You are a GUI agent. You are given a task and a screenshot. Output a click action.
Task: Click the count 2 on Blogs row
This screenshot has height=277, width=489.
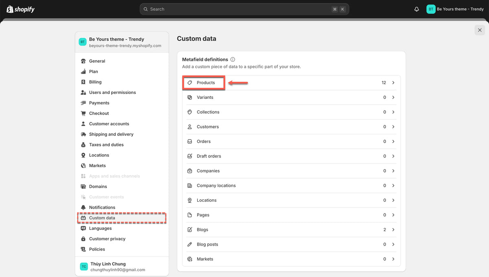[x=385, y=230]
